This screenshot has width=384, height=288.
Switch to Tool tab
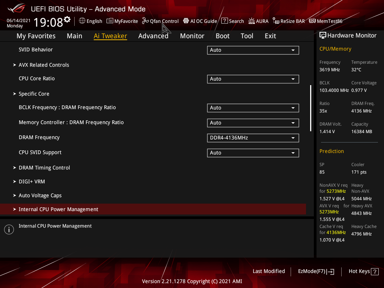(x=247, y=36)
